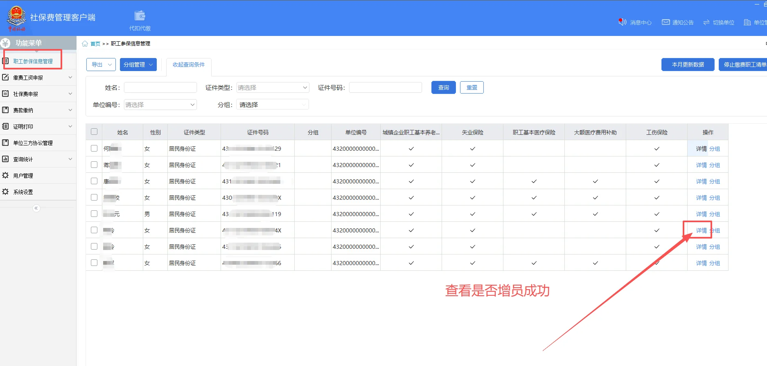Expand the 社保费申报 chevron
Viewport: 767px width, 366px height.
coord(70,94)
